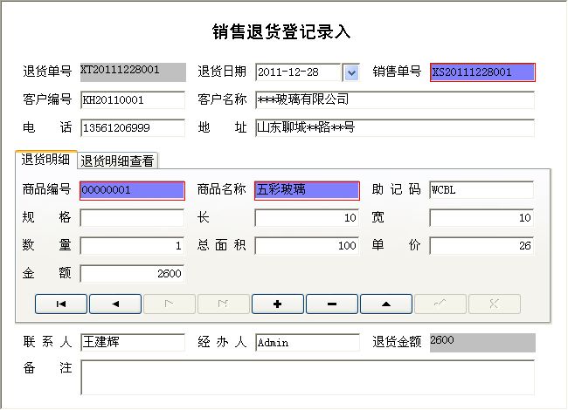Click the 联系人 field containing 王建辉
The height and width of the screenshot is (410, 568).
133,342
